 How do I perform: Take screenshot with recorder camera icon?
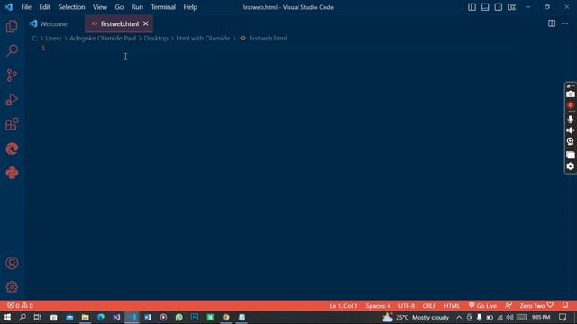click(x=571, y=94)
